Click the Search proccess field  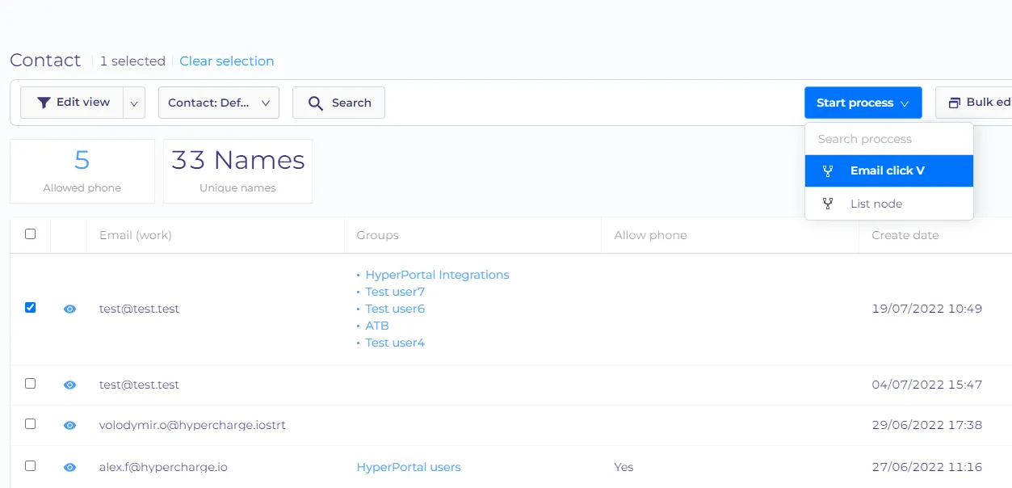coord(889,139)
